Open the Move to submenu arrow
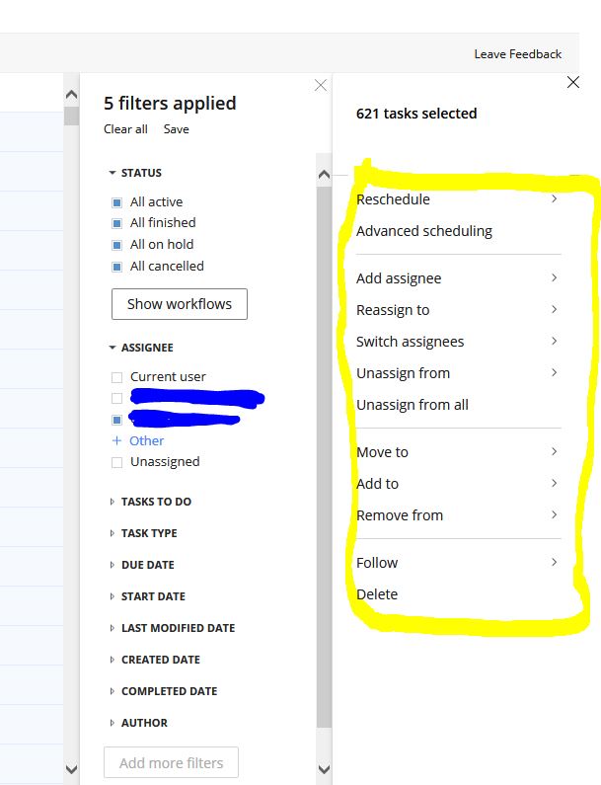Viewport: 601px width, 785px height. (554, 451)
